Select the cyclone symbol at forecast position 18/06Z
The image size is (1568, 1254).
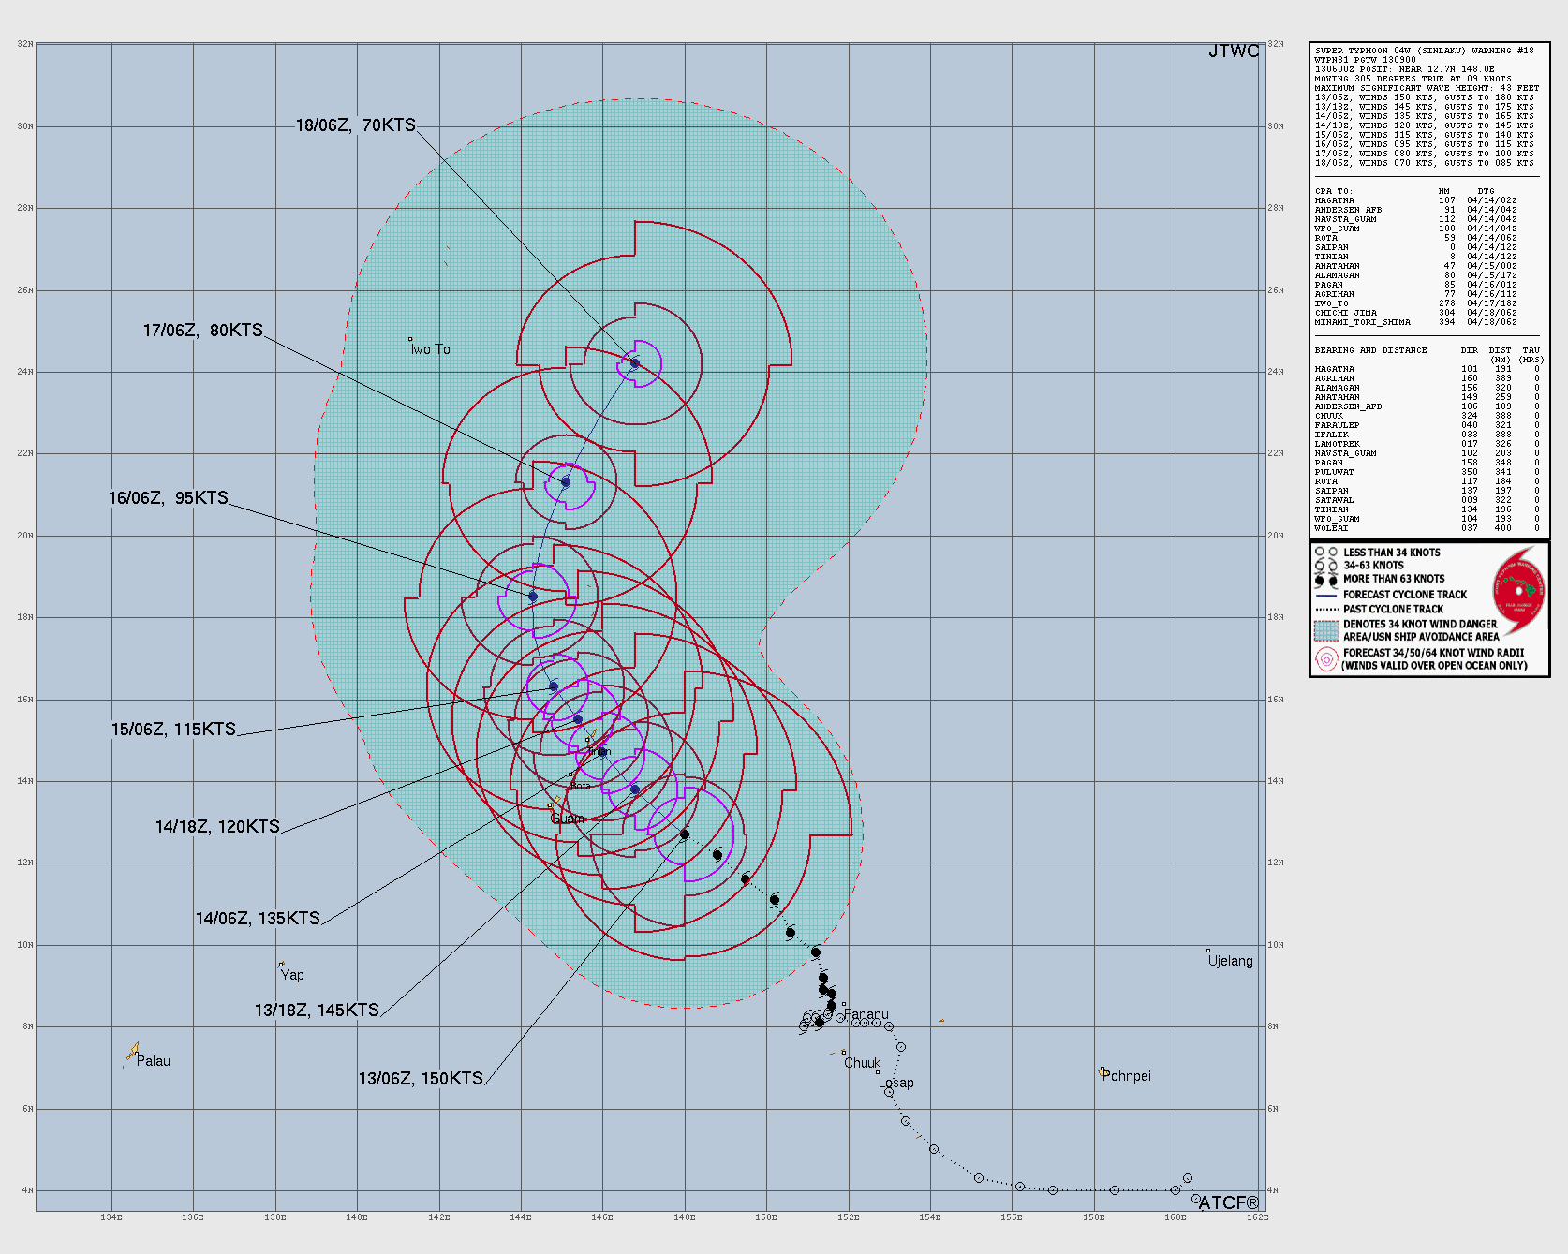[x=635, y=363]
